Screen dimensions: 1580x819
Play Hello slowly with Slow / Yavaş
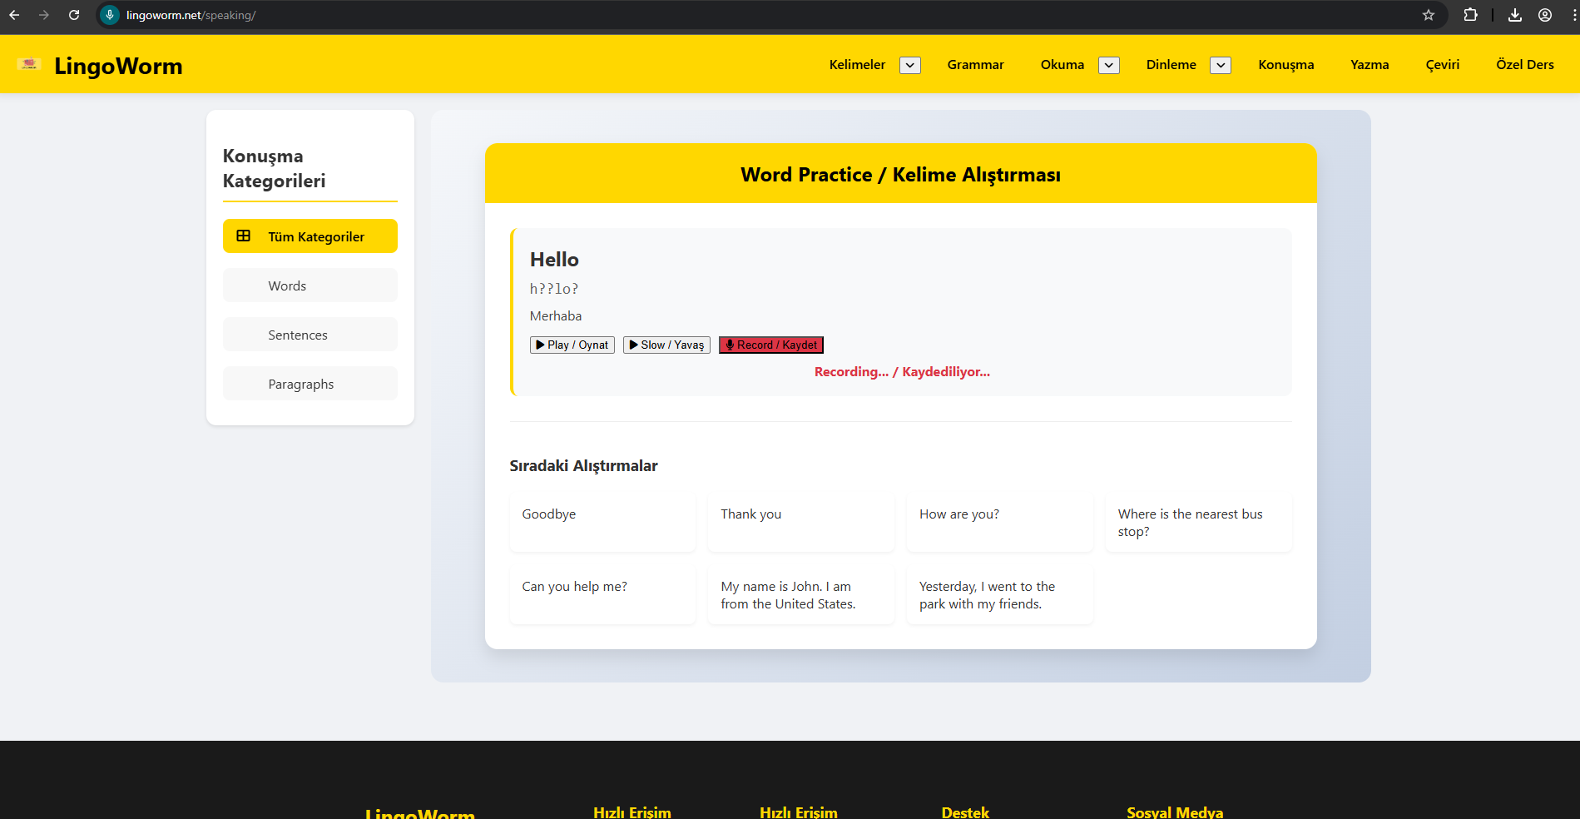(666, 345)
